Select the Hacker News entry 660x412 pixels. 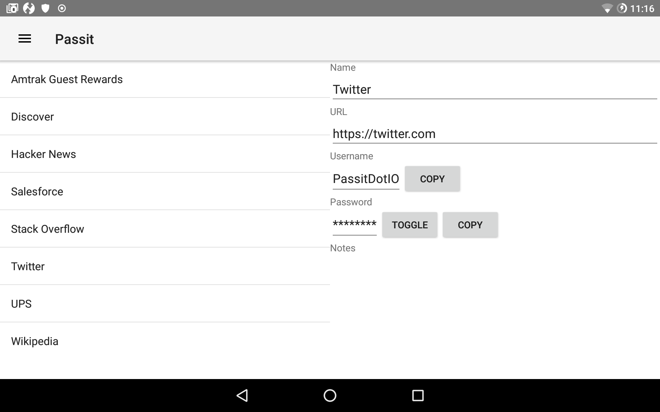(43, 154)
